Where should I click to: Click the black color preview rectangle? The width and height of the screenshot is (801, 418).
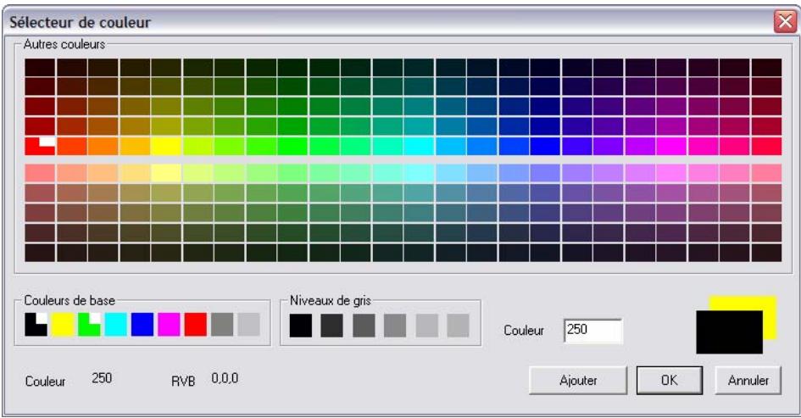730,332
